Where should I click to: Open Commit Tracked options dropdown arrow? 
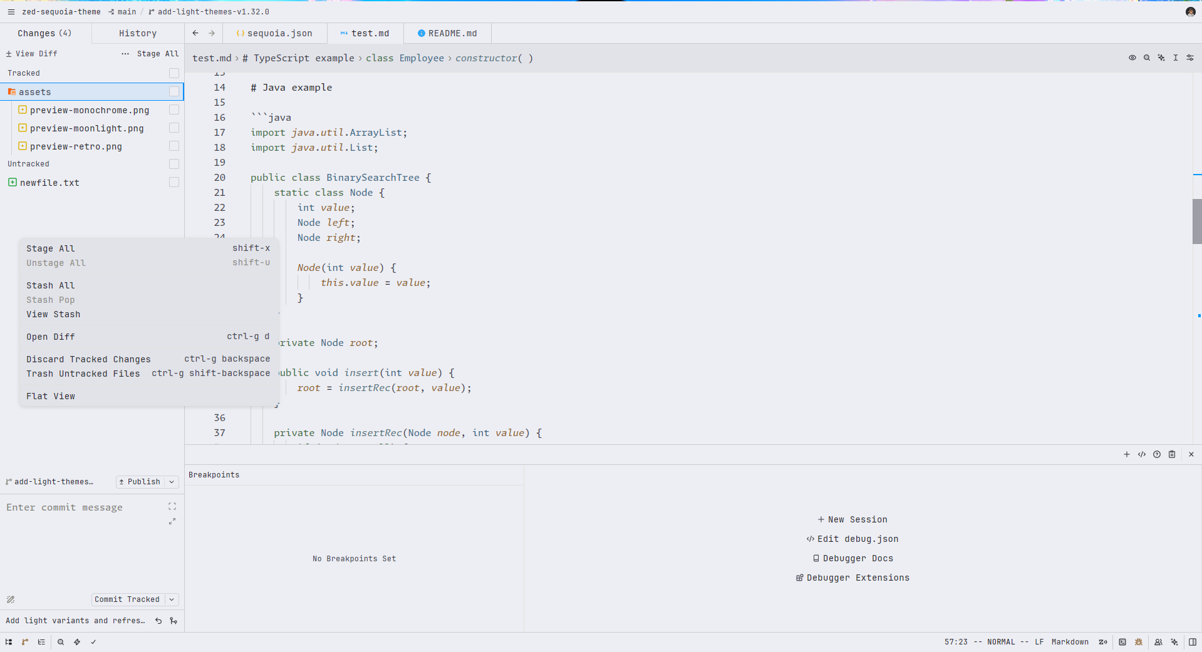click(172, 599)
